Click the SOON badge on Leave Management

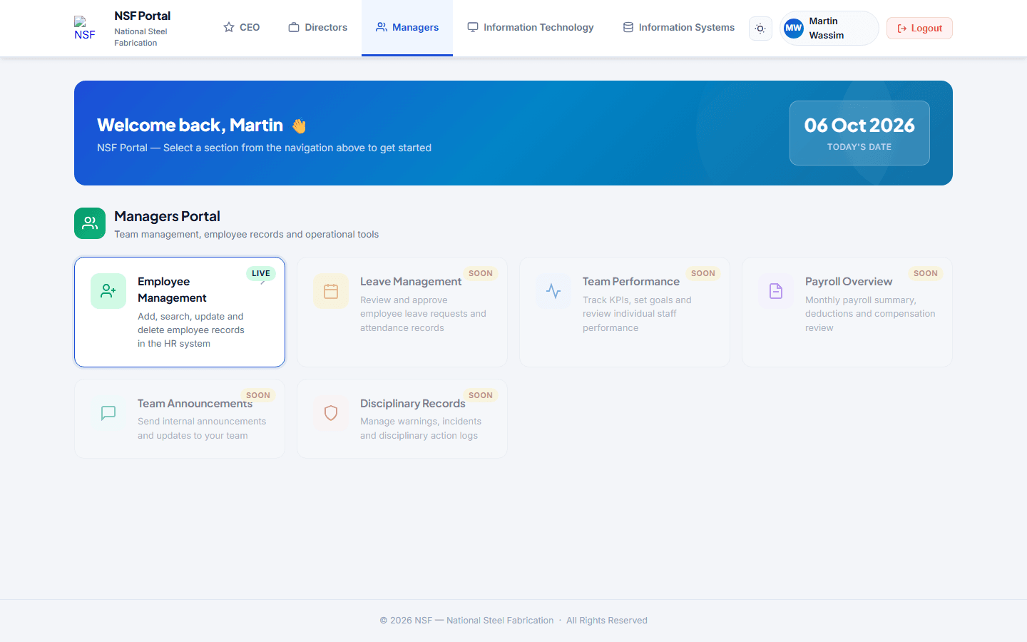click(x=481, y=273)
